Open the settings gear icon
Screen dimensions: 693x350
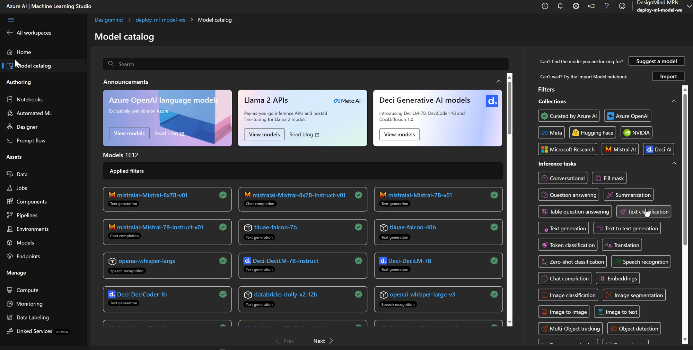576,6
